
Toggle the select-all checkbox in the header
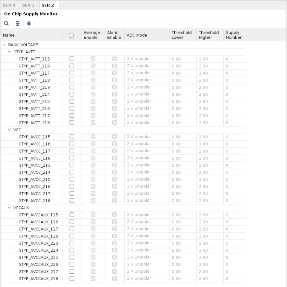point(71,35)
